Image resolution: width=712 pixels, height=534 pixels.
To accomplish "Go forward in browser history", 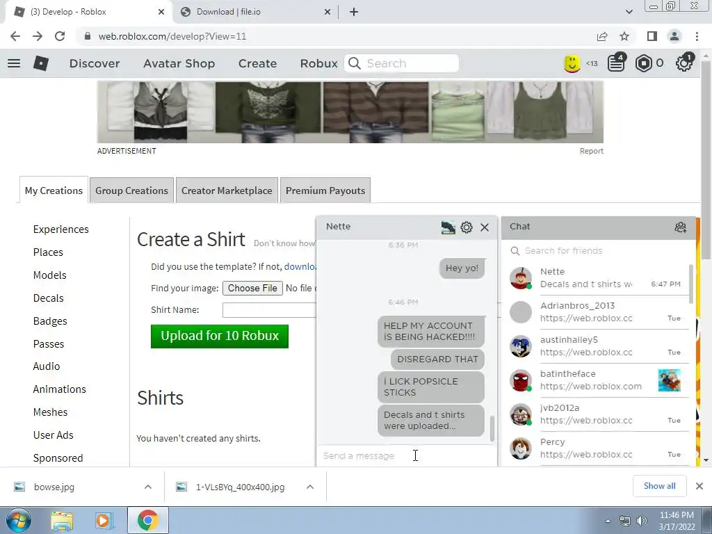I will [x=38, y=36].
